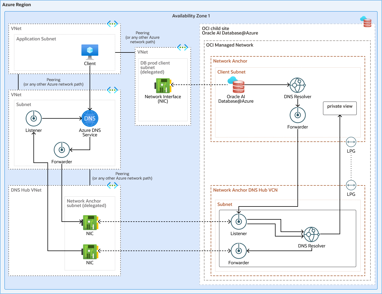Viewport: 382px width, 294px height.
Task: Click the Listener icon in Network Anchor DNS Hub VCN
Action: [x=239, y=222]
